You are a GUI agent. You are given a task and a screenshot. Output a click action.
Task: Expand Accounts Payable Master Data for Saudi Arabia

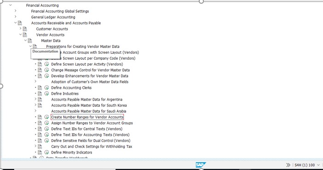pos(35,111)
